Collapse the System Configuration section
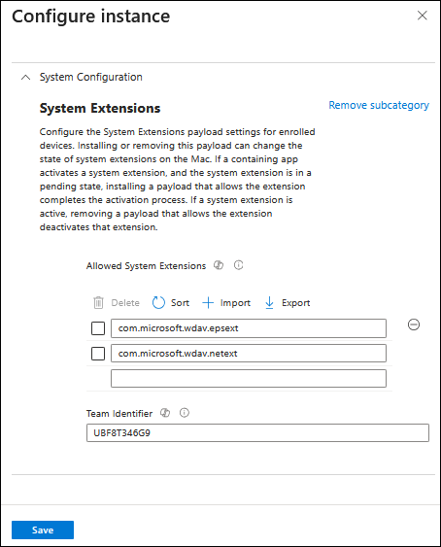 point(25,77)
